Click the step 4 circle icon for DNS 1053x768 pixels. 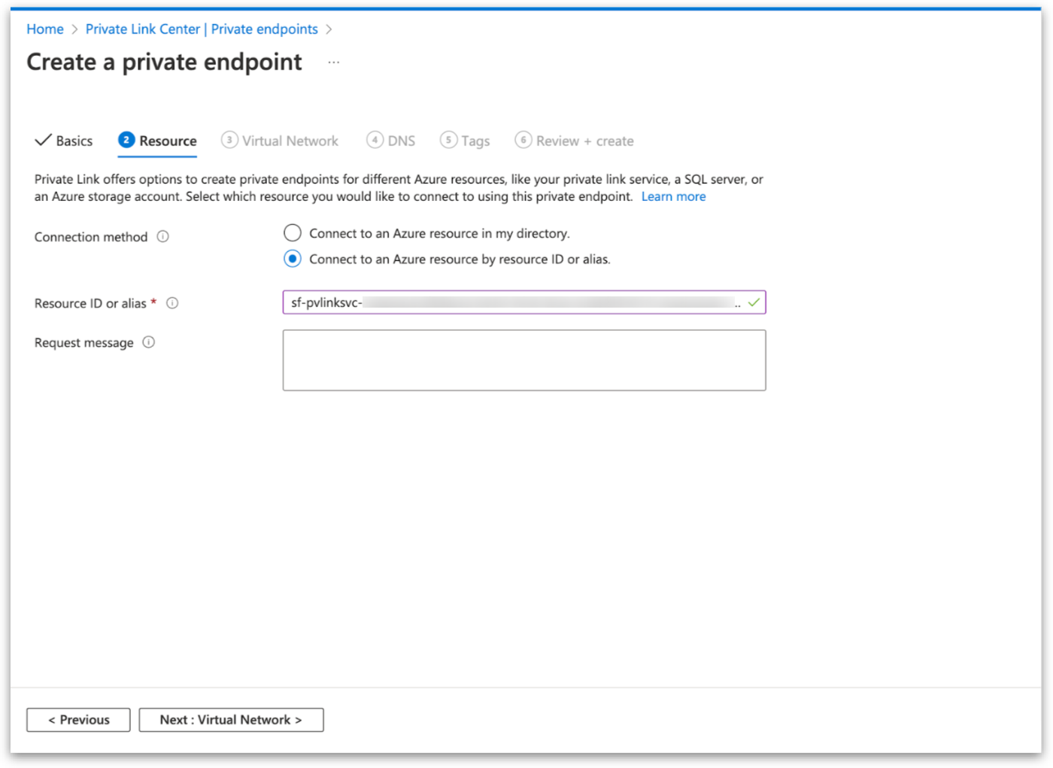(375, 140)
